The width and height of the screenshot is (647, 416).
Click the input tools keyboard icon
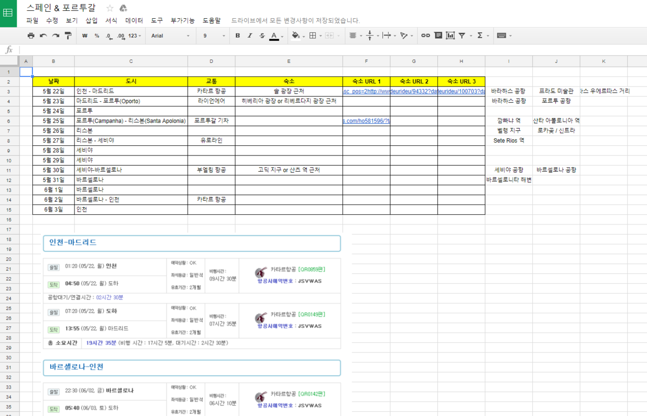pos(501,36)
